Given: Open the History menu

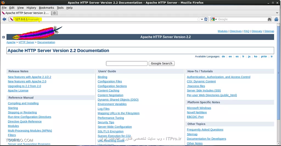Looking at the screenshot, I should point(31,8).
